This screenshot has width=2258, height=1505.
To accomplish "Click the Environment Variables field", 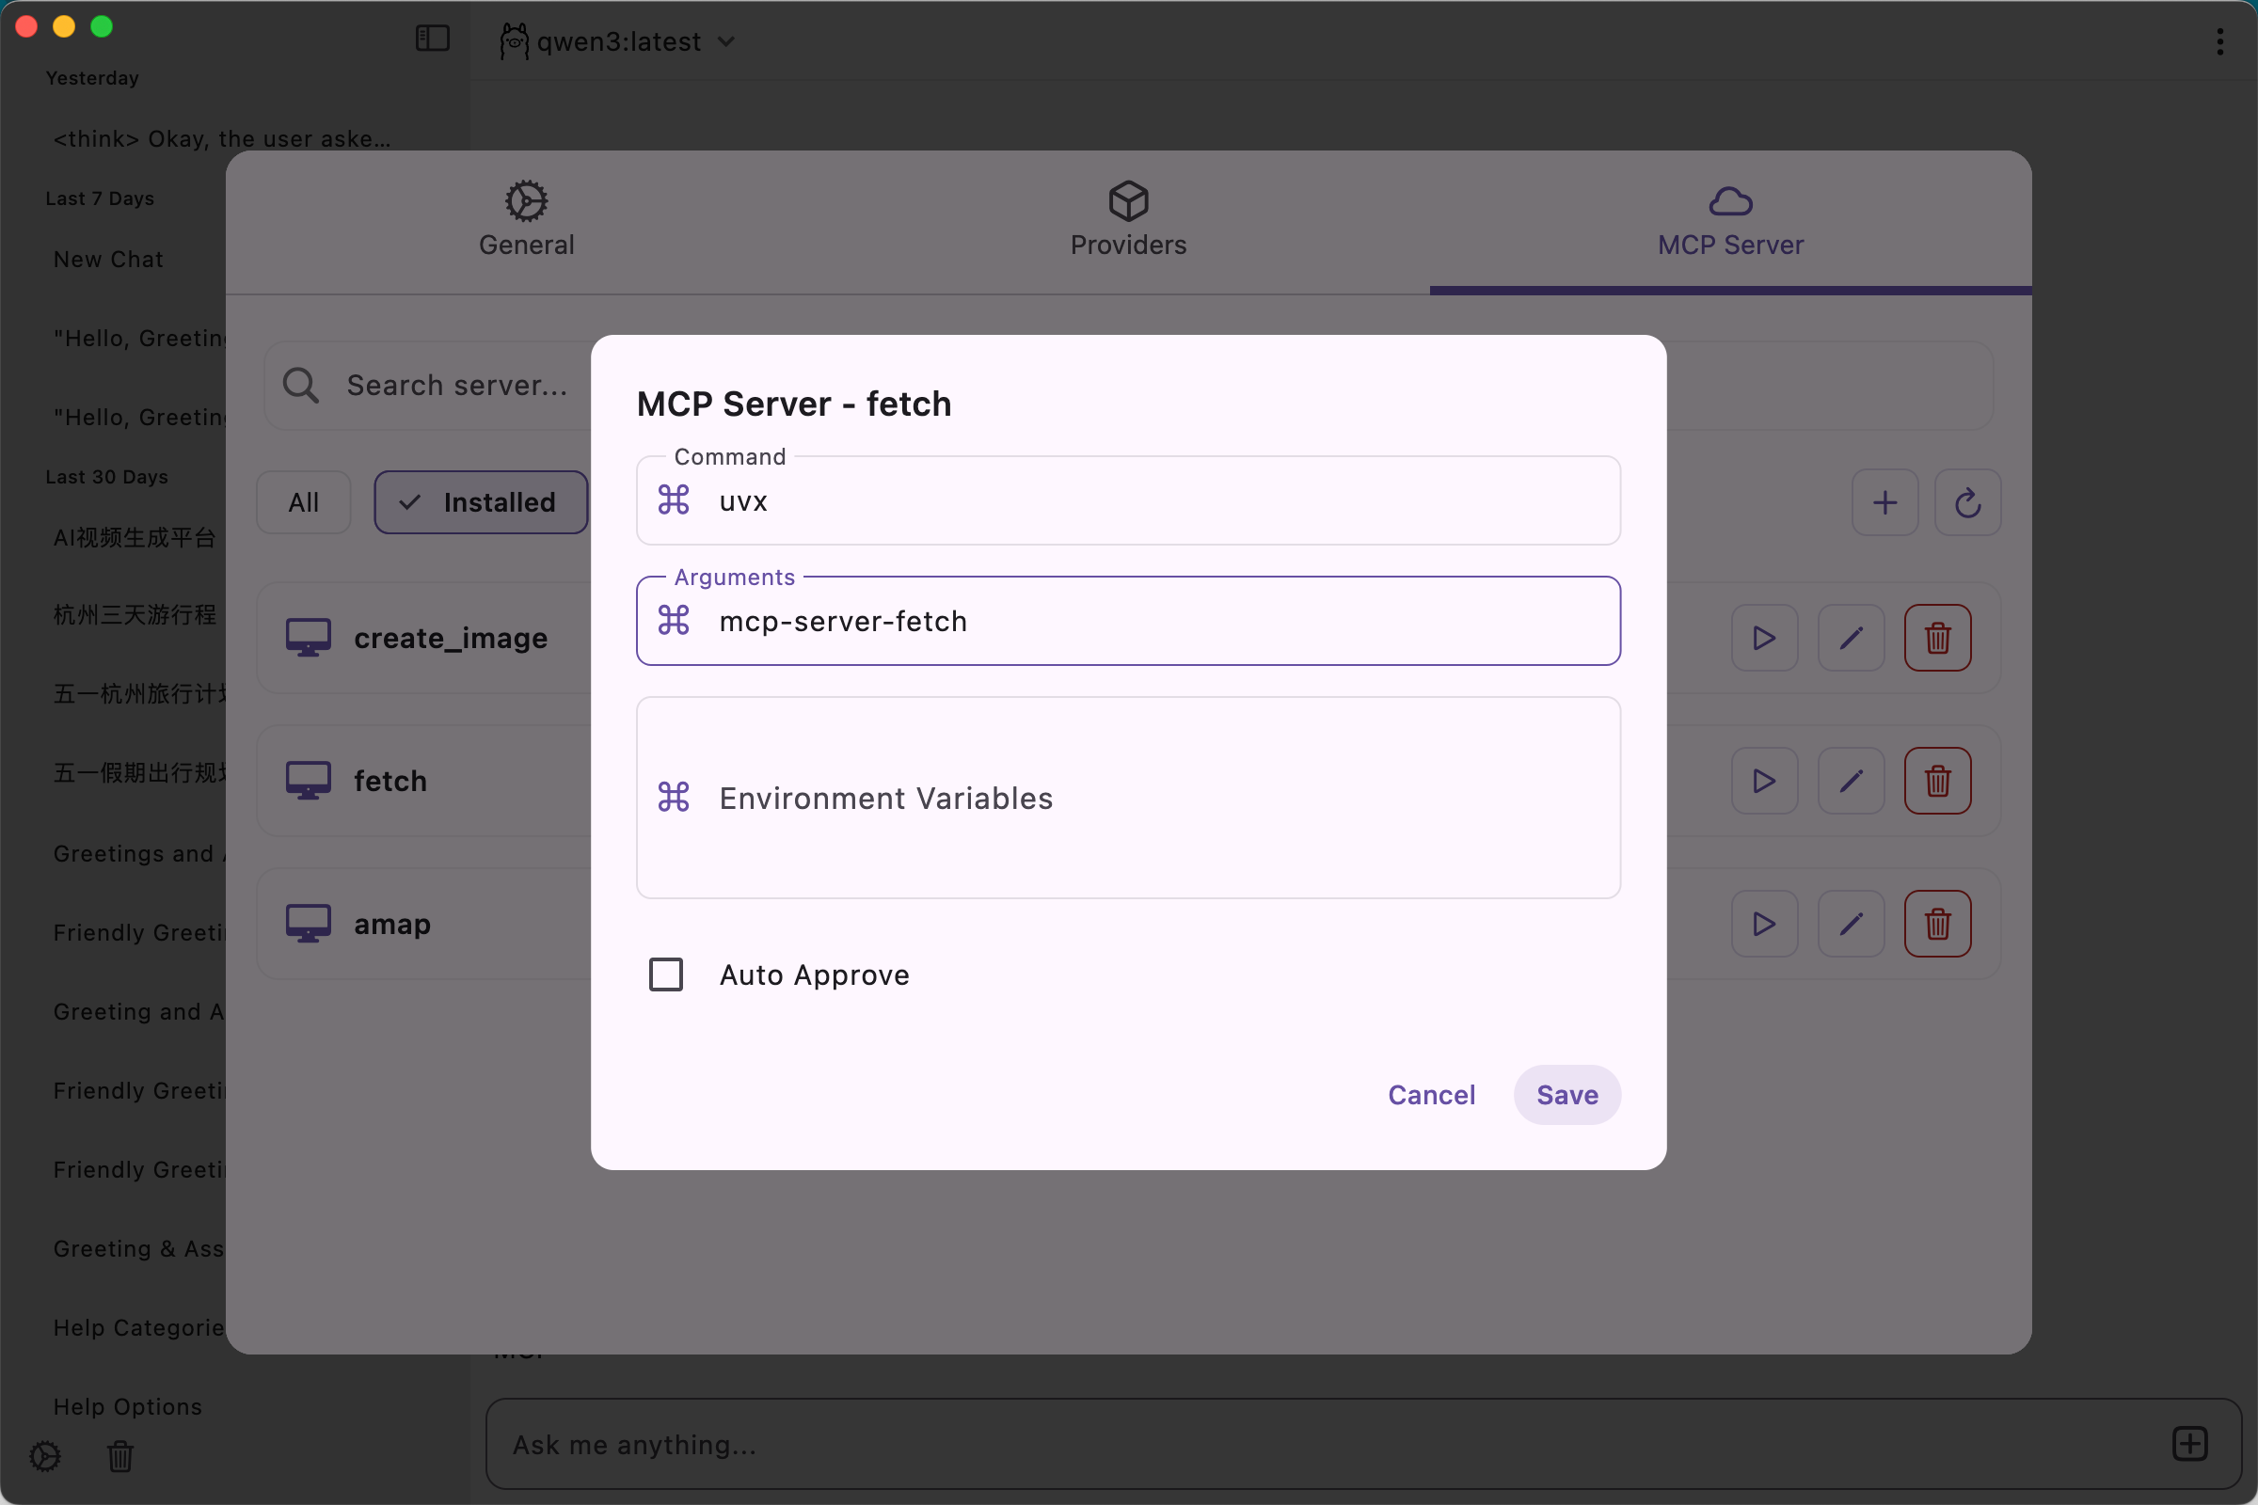I will tap(1128, 798).
